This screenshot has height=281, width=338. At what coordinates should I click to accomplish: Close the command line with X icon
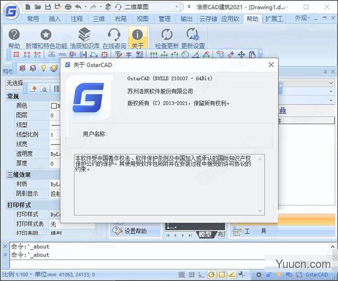[x=5, y=247]
